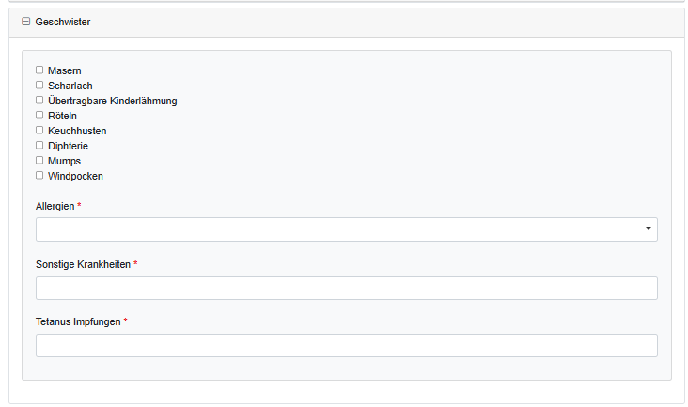688x407 pixels.
Task: Collapse the Geschwister section minus icon
Action: point(25,22)
